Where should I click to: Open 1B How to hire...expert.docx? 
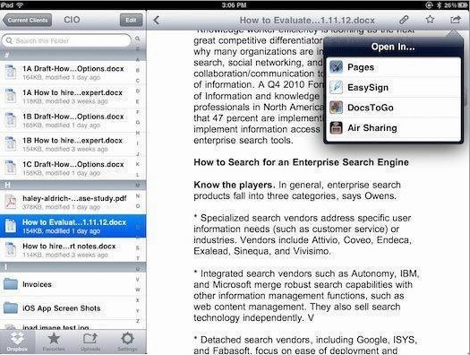click(x=67, y=144)
